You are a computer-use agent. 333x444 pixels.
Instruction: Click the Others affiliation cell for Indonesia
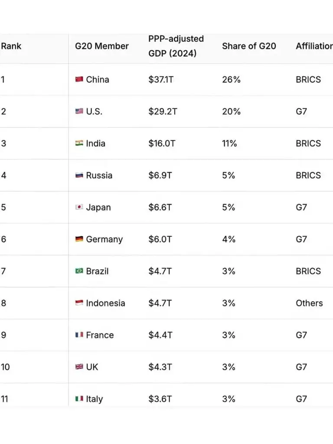pos(309,303)
